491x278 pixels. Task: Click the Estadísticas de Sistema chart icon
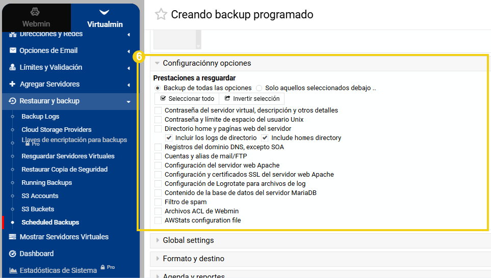[x=13, y=270]
